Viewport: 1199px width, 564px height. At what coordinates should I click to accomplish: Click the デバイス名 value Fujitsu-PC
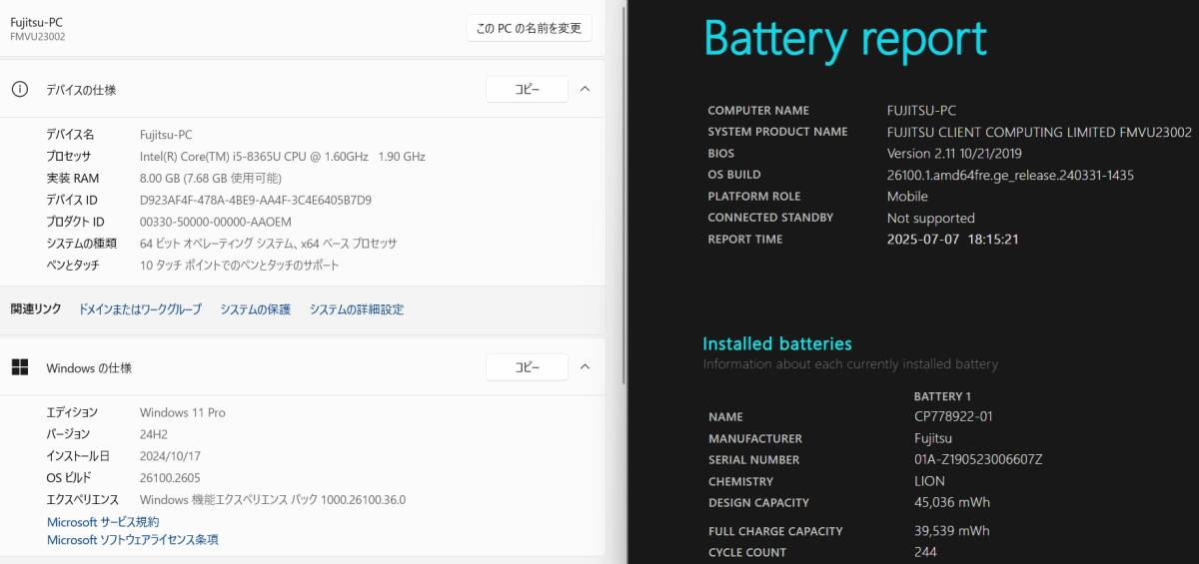(x=167, y=135)
